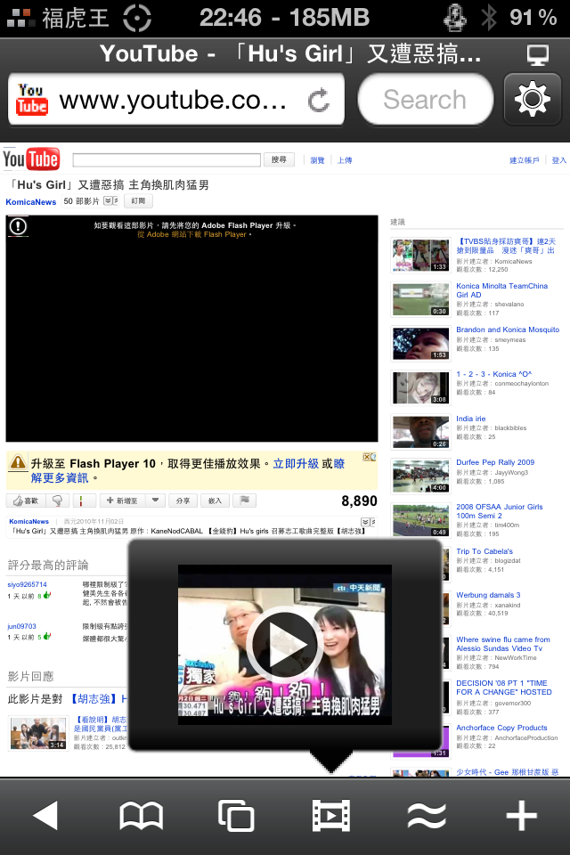570x855 pixels.
Task: Click the 分享 share button
Action: (183, 500)
